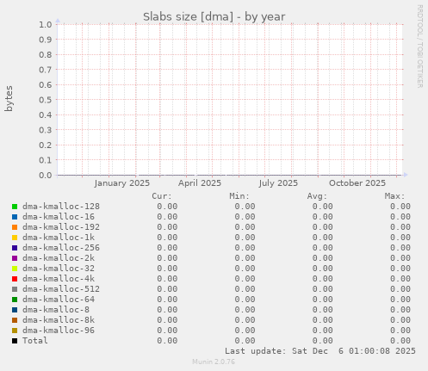
Task: Select the dma-kmalloc-8 legend label
Action: tap(56, 310)
